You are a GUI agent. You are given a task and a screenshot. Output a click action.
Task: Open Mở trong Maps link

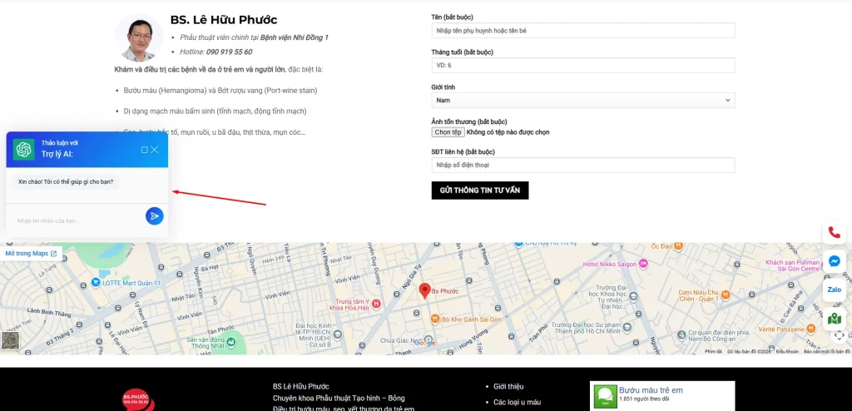click(31, 254)
